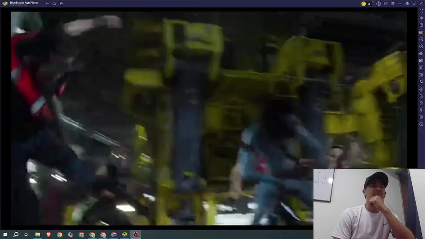
Task: Switch to BlueStacks taskbar icon
Action: coord(125,235)
